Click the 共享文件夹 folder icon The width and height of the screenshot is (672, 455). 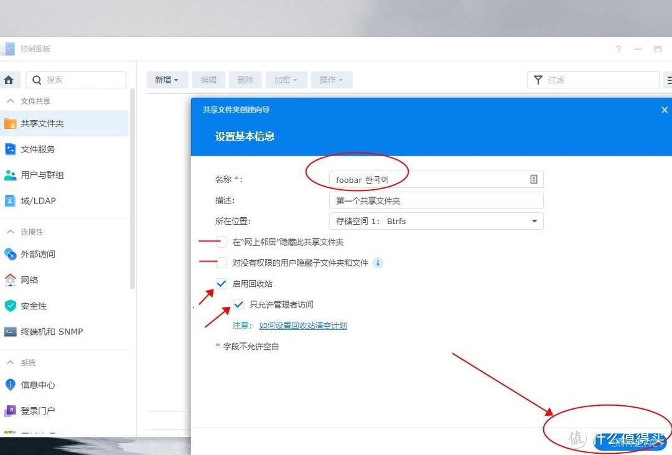[x=10, y=123]
